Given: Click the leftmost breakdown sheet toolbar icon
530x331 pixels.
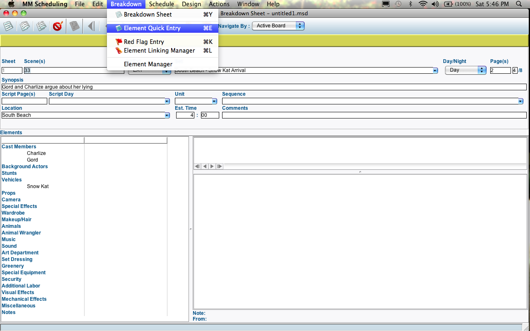Looking at the screenshot, I should [8, 26].
